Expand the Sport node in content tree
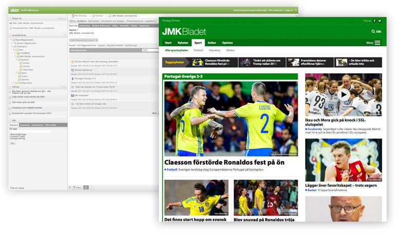The width and height of the screenshot is (401, 236). pos(17,73)
